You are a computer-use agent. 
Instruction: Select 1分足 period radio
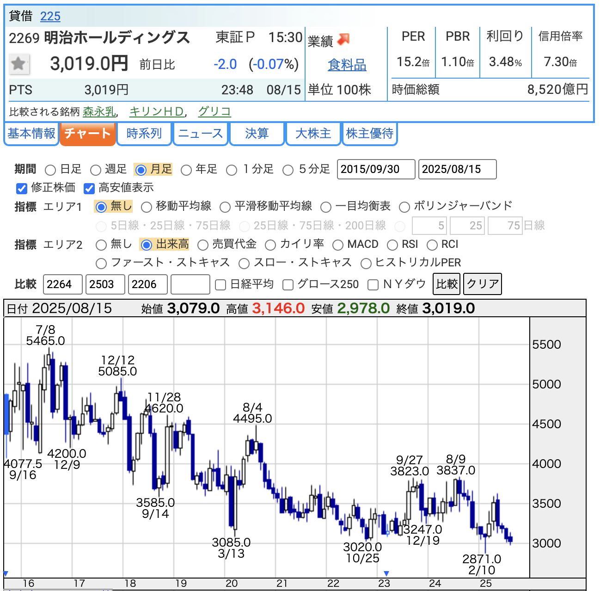[x=232, y=170]
